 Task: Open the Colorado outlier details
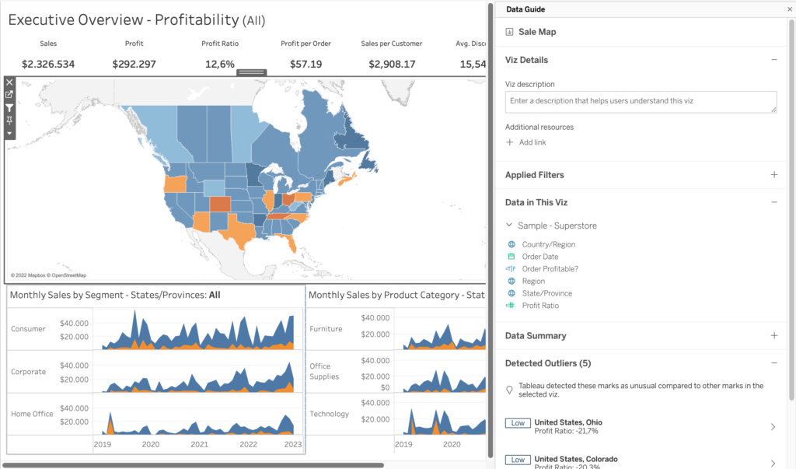(772, 461)
